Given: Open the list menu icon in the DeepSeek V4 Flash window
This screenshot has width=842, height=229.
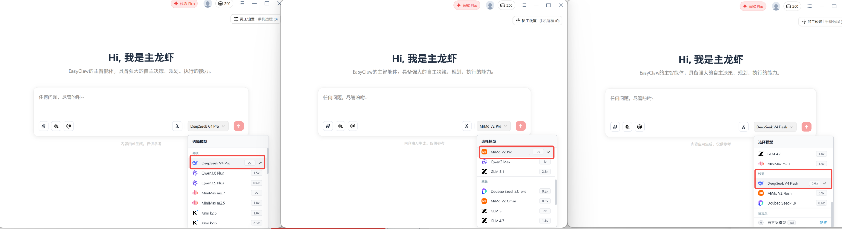Looking at the screenshot, I should (x=809, y=6).
